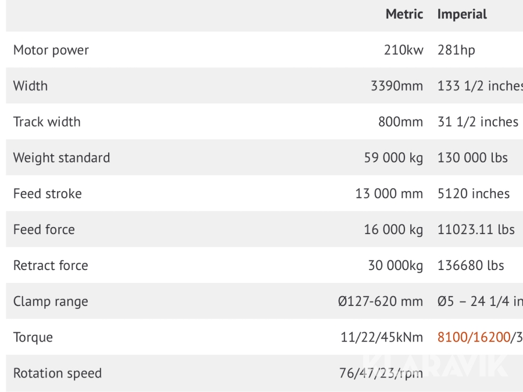This screenshot has width=523, height=392.
Task: Click the orange 8100/16200 torque link
Action: pos(474,337)
